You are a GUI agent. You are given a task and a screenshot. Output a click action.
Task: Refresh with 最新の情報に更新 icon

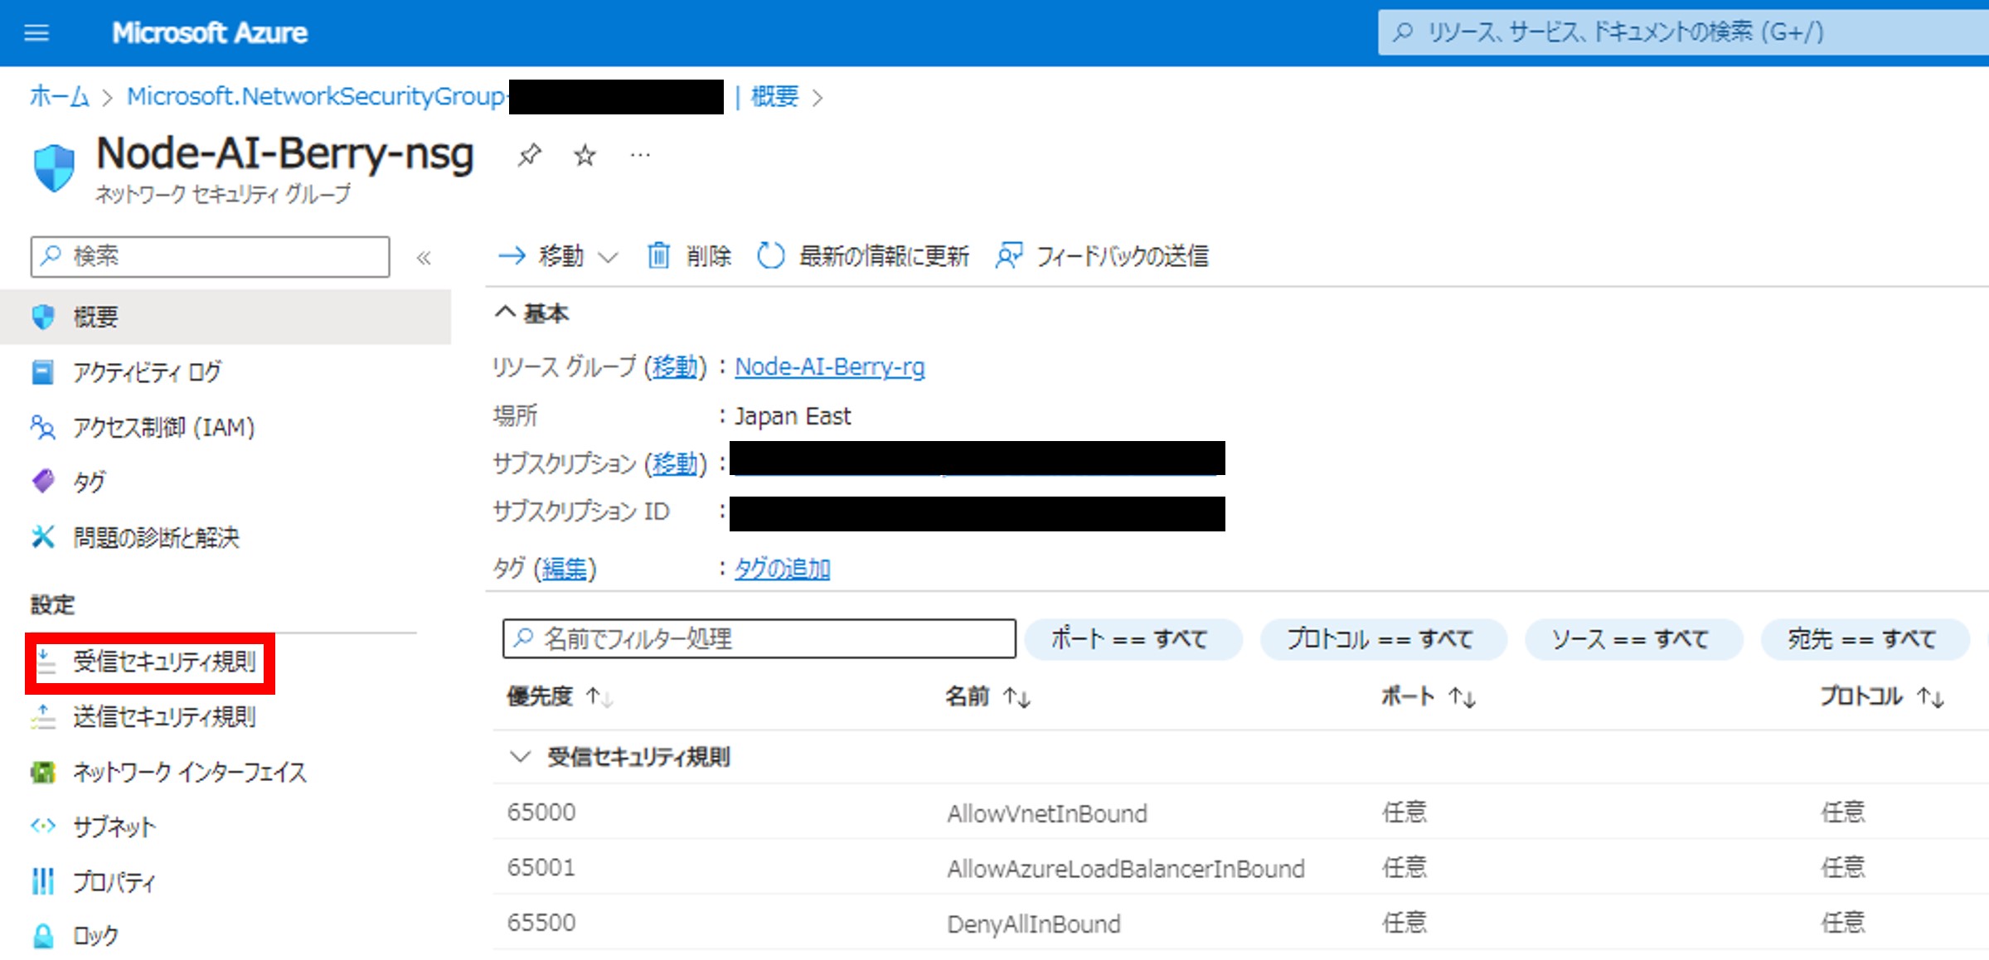tap(770, 255)
